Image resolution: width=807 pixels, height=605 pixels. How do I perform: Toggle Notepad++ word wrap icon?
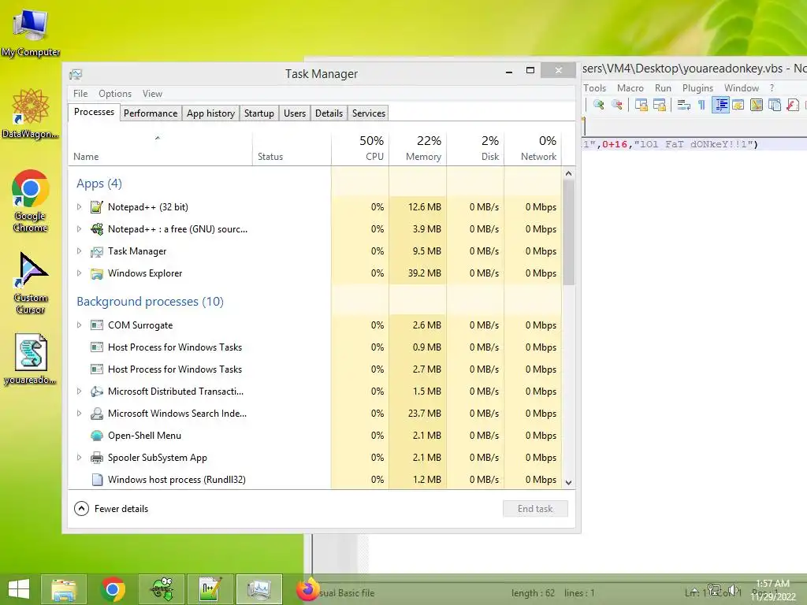pos(683,105)
